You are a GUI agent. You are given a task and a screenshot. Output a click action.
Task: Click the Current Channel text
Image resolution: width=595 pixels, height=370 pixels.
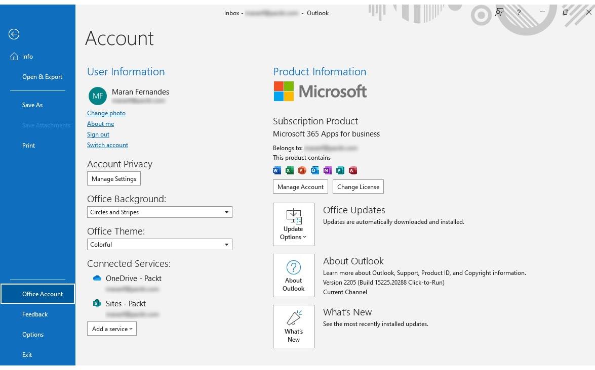345,292
